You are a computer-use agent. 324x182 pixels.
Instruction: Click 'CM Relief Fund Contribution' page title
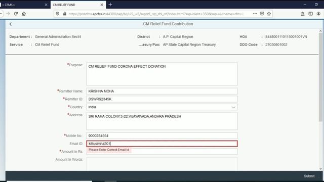(168, 24)
